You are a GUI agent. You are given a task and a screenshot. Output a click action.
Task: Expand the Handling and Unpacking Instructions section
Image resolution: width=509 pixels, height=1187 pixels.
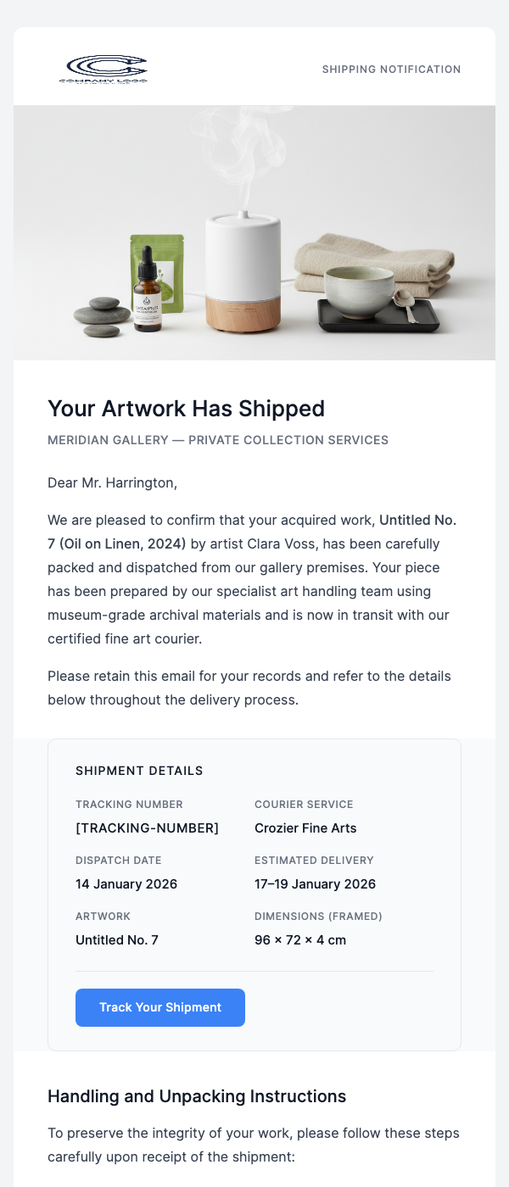pos(197,1096)
